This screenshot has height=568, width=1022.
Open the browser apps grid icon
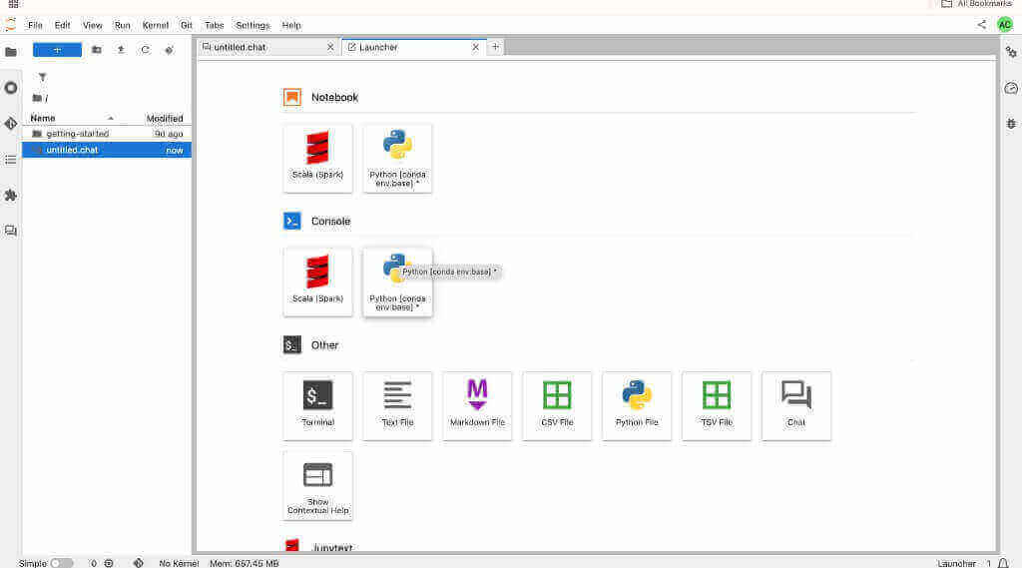click(13, 3)
